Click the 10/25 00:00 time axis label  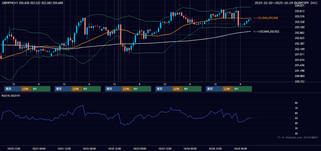click(240, 149)
